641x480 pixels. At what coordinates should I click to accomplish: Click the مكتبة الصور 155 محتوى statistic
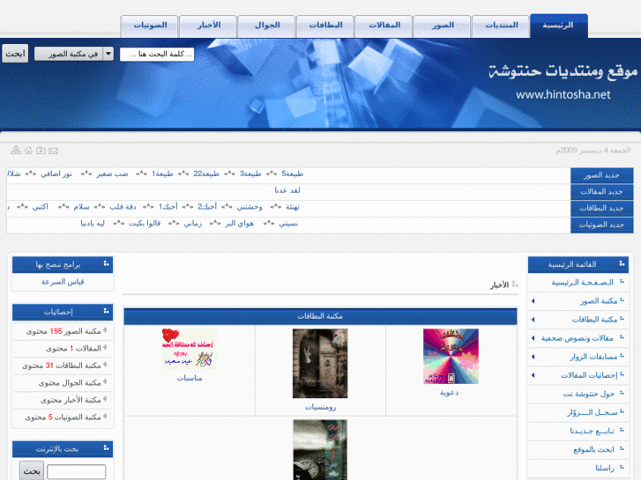[x=63, y=331]
